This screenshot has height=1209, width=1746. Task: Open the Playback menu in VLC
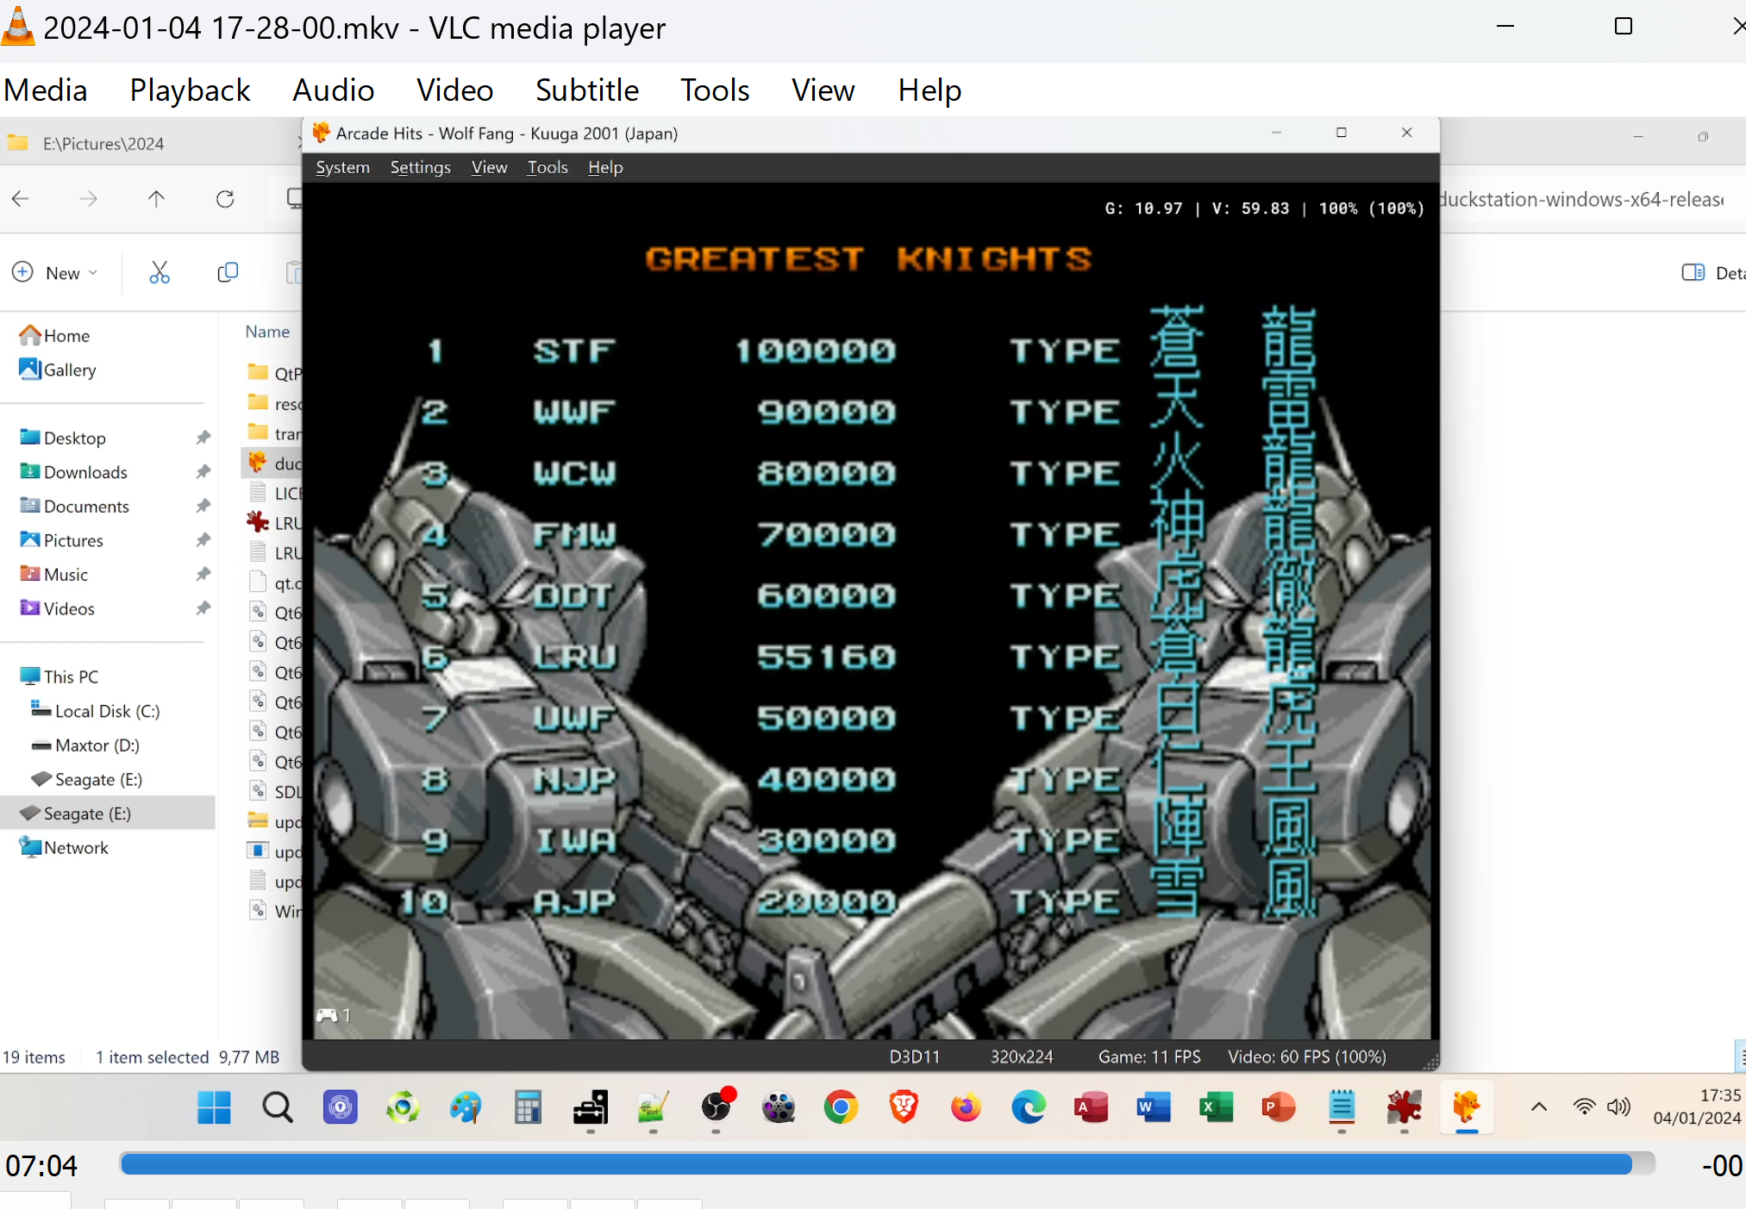(x=190, y=90)
